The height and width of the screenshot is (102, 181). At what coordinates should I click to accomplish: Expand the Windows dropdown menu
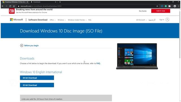point(62,20)
